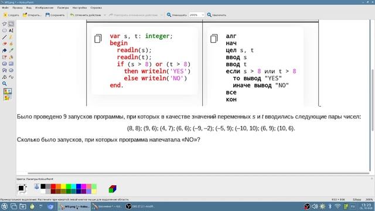The height and width of the screenshot is (211, 375).
Task: Select the Color Picker eyedropper tool
Action: pos(11,50)
